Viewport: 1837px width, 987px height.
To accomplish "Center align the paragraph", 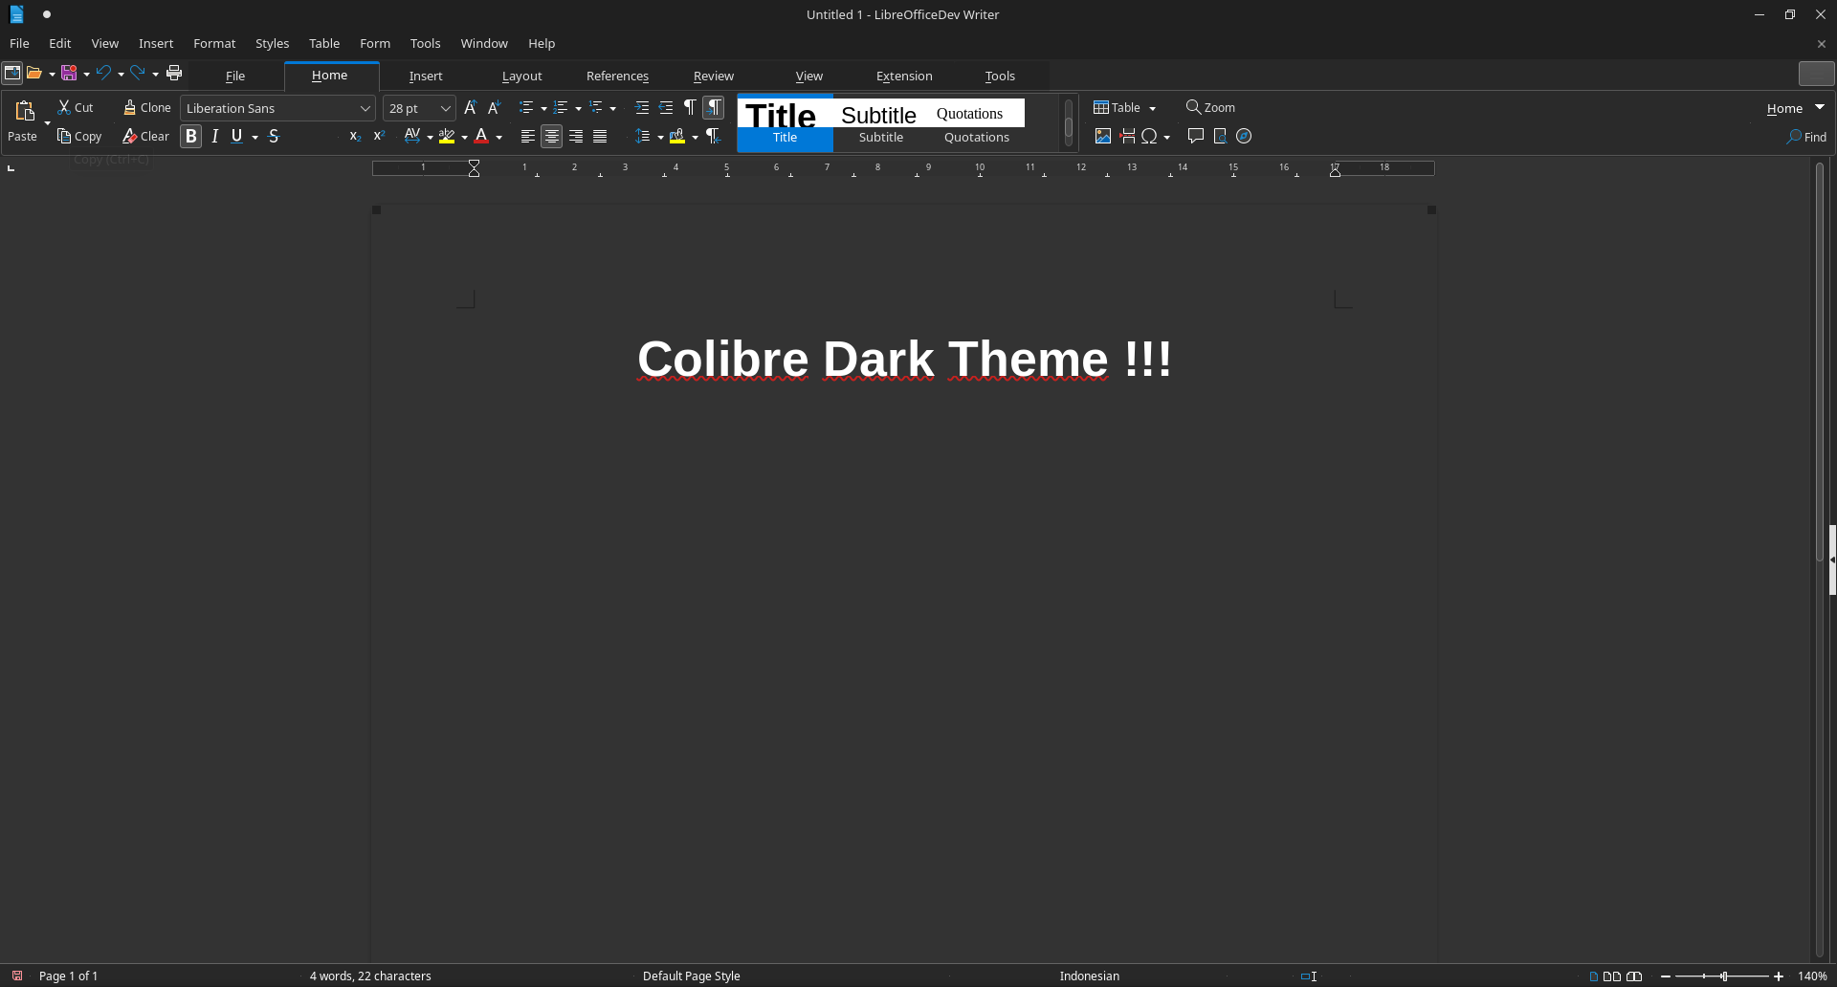I will [552, 137].
